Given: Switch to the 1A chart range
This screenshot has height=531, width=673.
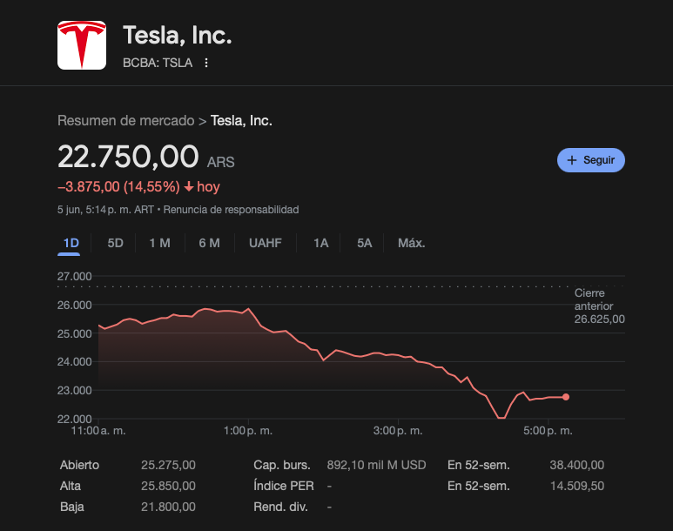Looking at the screenshot, I should (320, 243).
